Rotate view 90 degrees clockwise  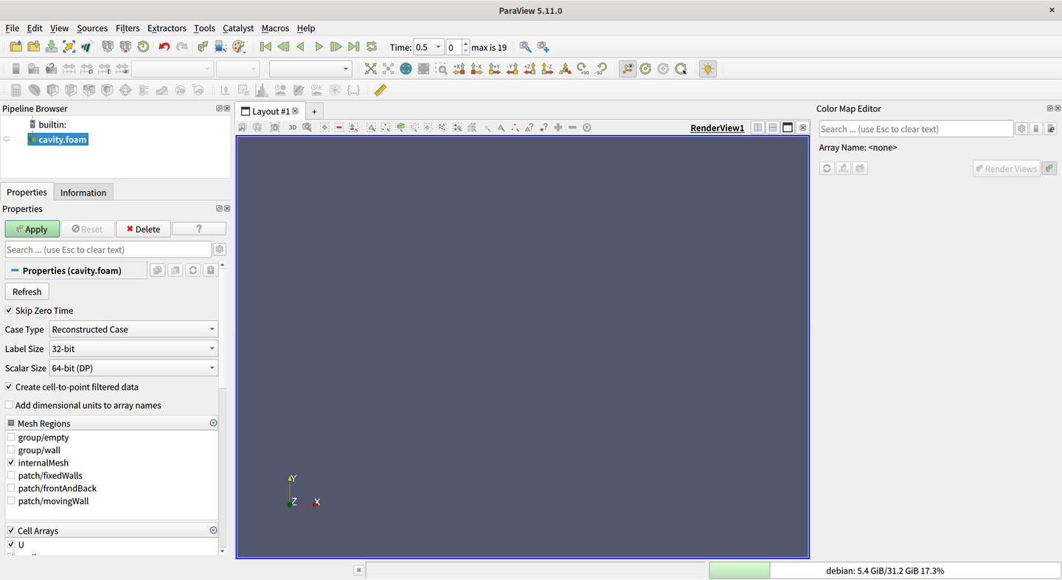pyautogui.click(x=583, y=69)
